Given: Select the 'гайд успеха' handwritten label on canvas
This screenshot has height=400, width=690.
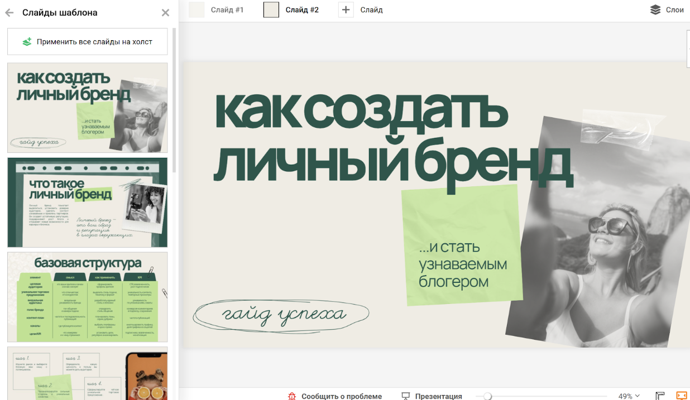Looking at the screenshot, I should tap(281, 316).
